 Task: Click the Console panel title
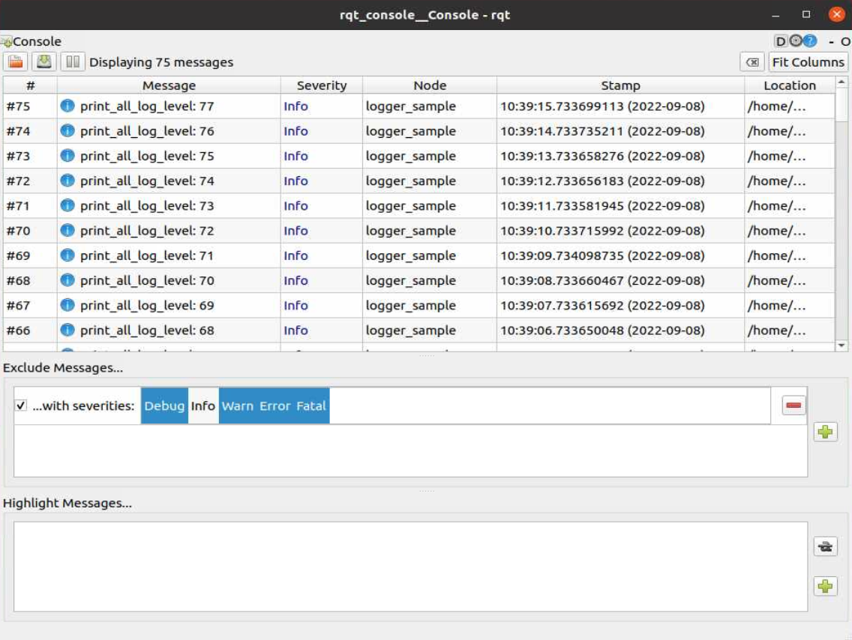[37, 41]
